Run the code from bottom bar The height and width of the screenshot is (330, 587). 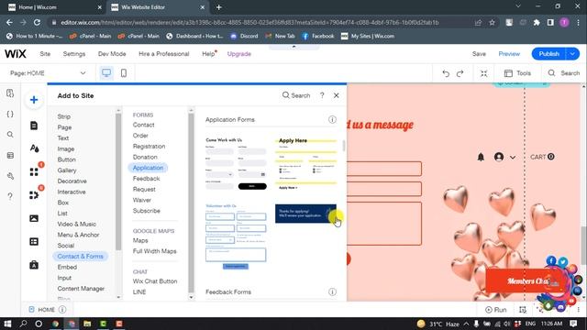click(x=495, y=310)
